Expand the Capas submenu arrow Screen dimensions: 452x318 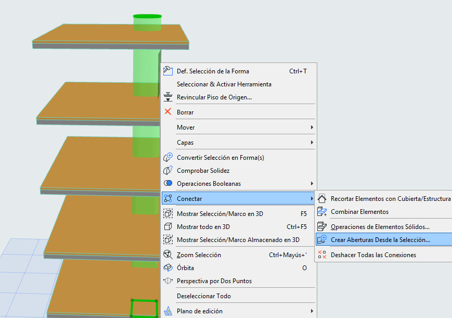[x=312, y=142]
